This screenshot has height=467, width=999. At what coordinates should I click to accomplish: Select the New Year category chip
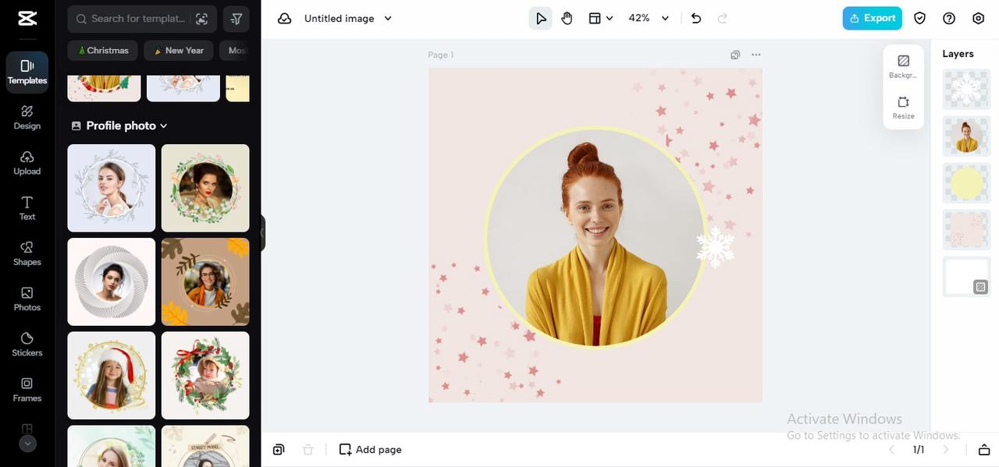[x=179, y=51]
